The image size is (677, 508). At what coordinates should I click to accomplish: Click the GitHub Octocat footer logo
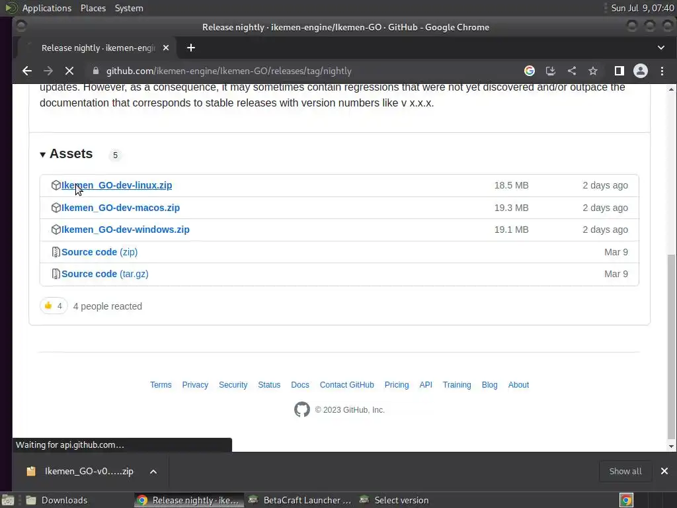click(x=301, y=409)
